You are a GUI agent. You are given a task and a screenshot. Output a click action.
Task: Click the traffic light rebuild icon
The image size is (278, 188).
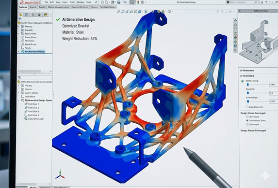(138, 2)
